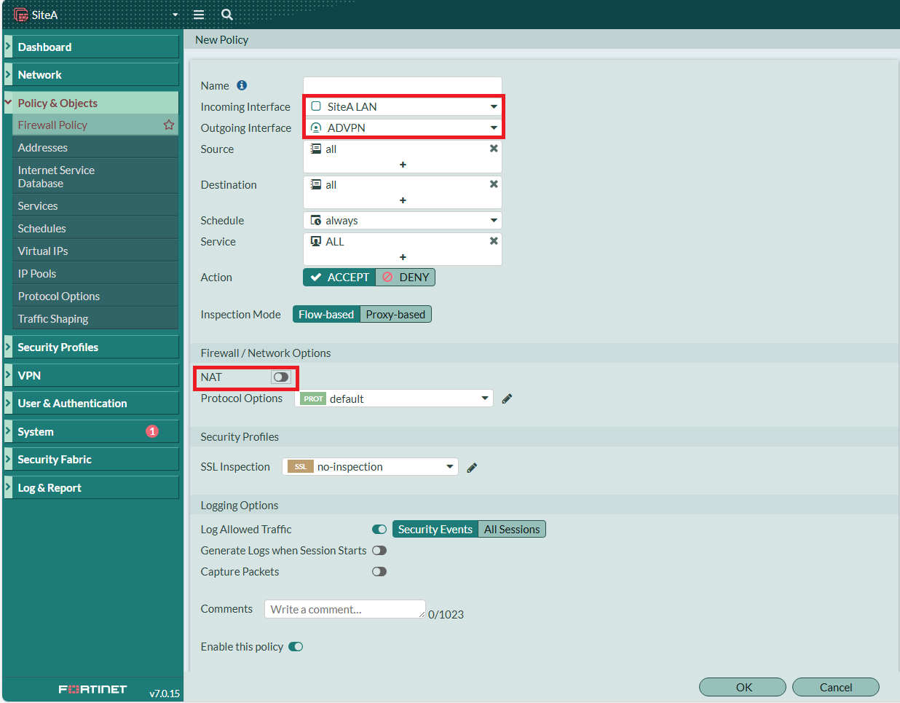This screenshot has width=900, height=703.
Task: Add a Service entry with the plus icon
Action: [403, 257]
